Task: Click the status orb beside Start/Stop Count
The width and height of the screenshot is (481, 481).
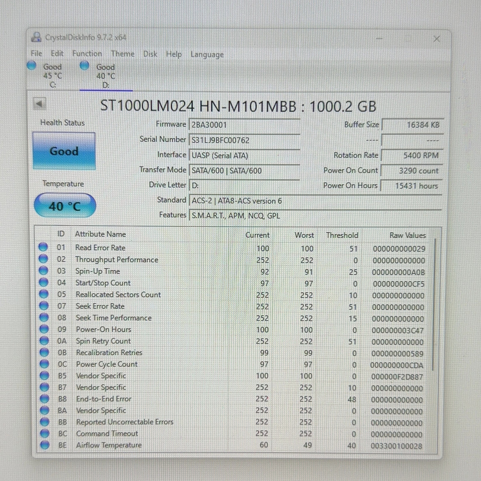Action: coord(43,282)
